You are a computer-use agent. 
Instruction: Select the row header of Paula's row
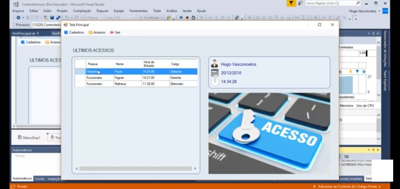coord(80,71)
